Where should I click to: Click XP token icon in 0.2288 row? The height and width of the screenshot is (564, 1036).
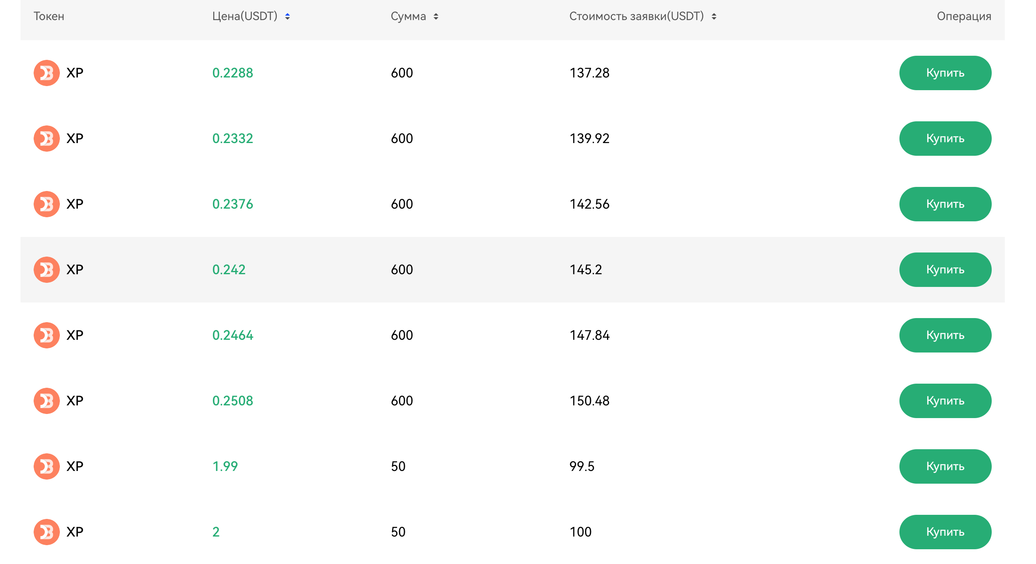pyautogui.click(x=47, y=73)
